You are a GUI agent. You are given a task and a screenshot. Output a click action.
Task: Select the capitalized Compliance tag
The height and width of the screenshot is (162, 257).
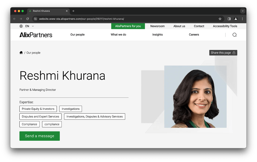(29, 124)
